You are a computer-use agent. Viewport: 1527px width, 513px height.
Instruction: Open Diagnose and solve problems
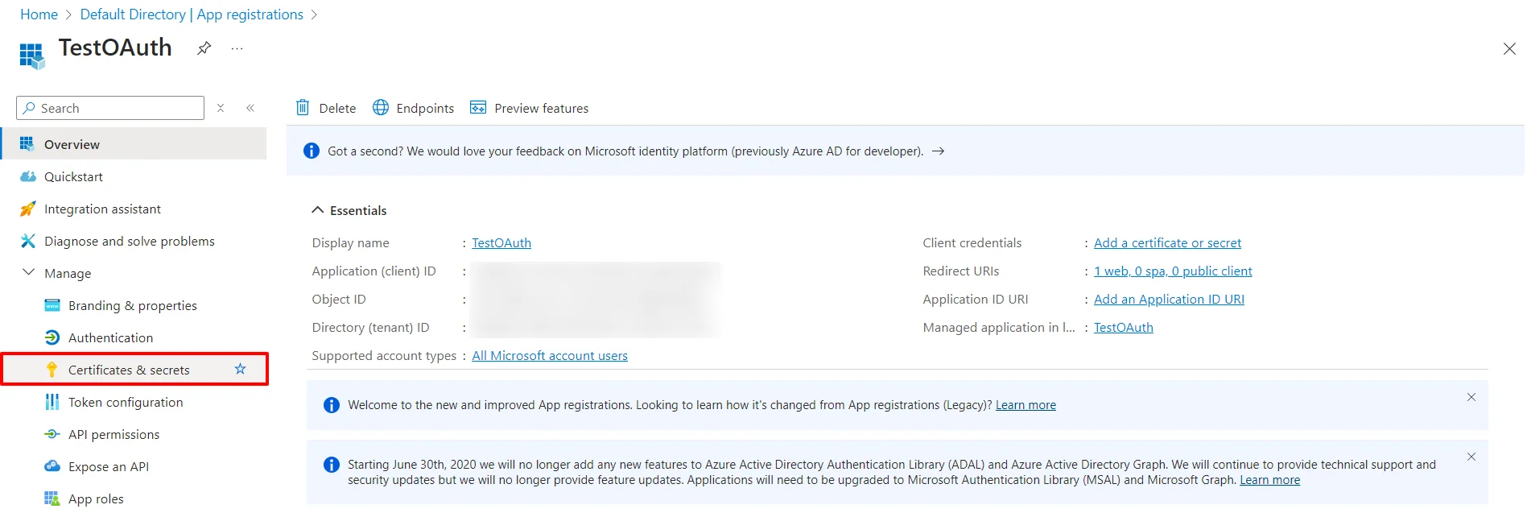[130, 241]
